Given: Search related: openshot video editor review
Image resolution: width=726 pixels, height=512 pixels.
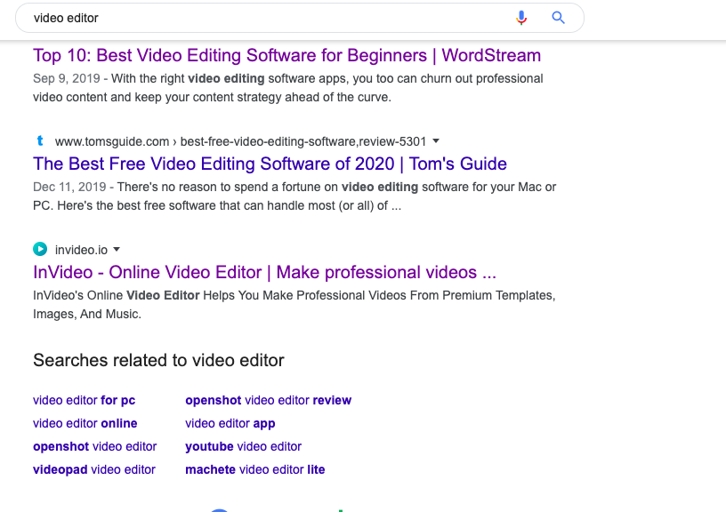Looking at the screenshot, I should [x=269, y=400].
